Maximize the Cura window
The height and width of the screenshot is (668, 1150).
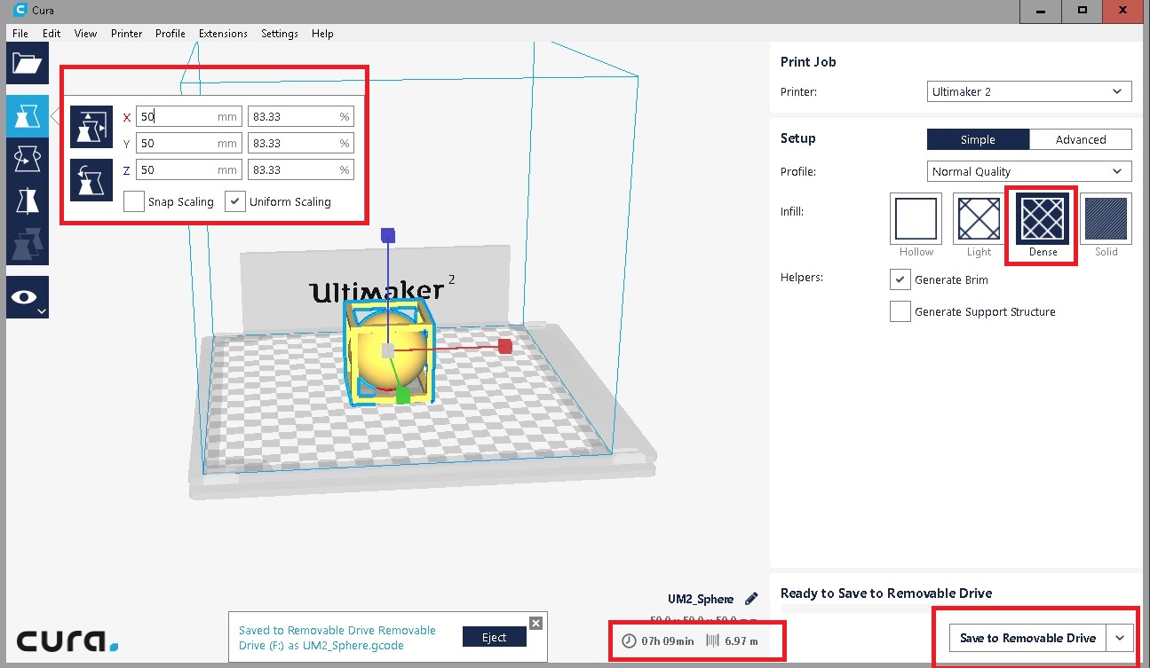coord(1083,11)
